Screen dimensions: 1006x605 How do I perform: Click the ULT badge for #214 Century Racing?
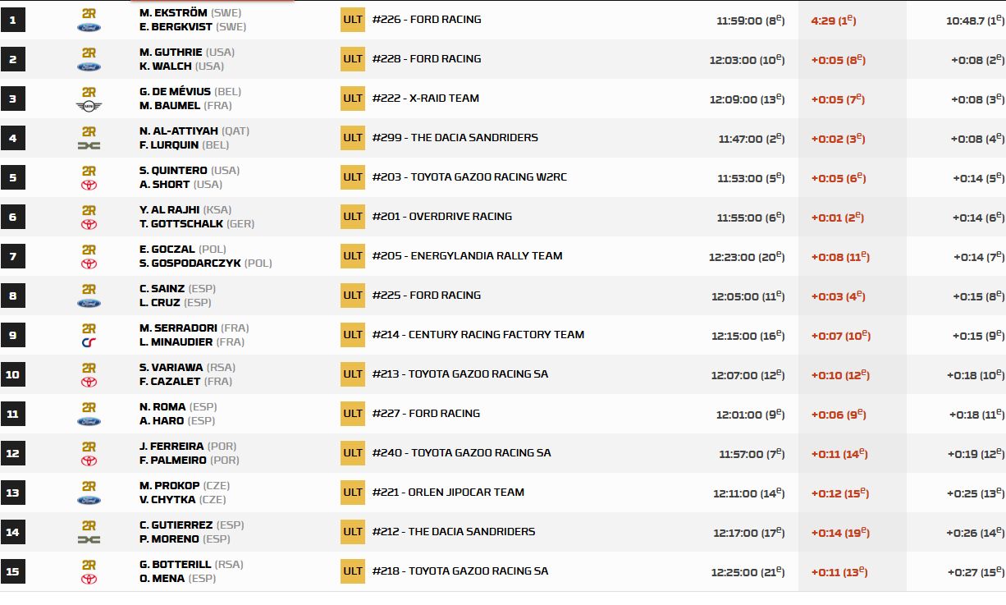[353, 335]
